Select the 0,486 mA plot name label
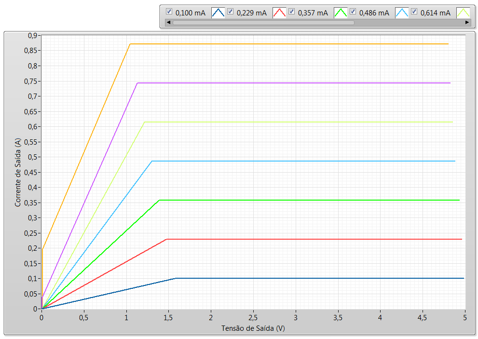This screenshot has width=478, height=339. pos(374,13)
